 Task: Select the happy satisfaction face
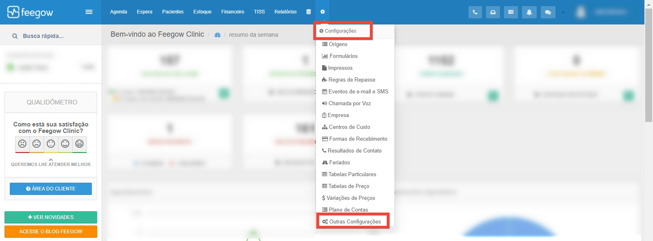pyautogui.click(x=65, y=144)
